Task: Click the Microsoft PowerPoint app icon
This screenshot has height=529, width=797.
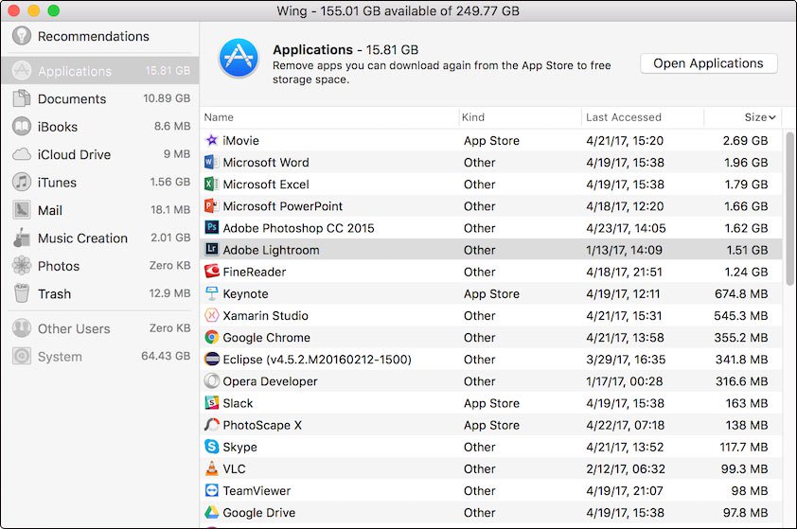Action: (211, 205)
